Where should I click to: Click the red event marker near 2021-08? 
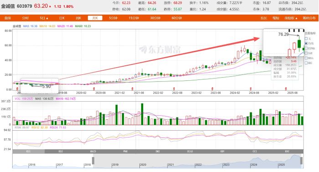(133, 89)
